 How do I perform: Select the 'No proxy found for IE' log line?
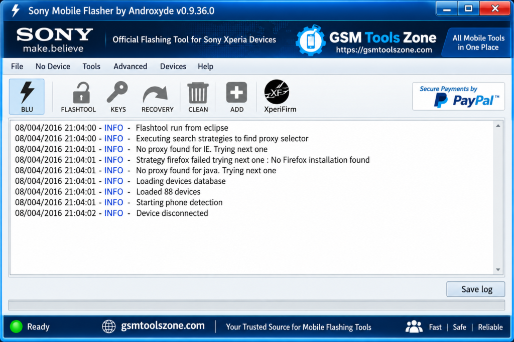coord(141,149)
